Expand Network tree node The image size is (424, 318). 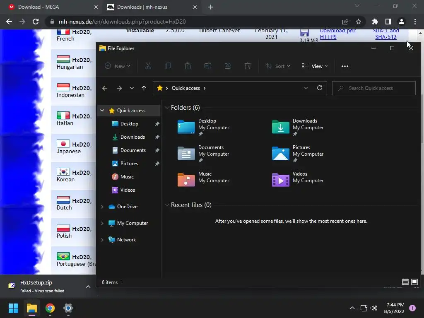tap(102, 240)
